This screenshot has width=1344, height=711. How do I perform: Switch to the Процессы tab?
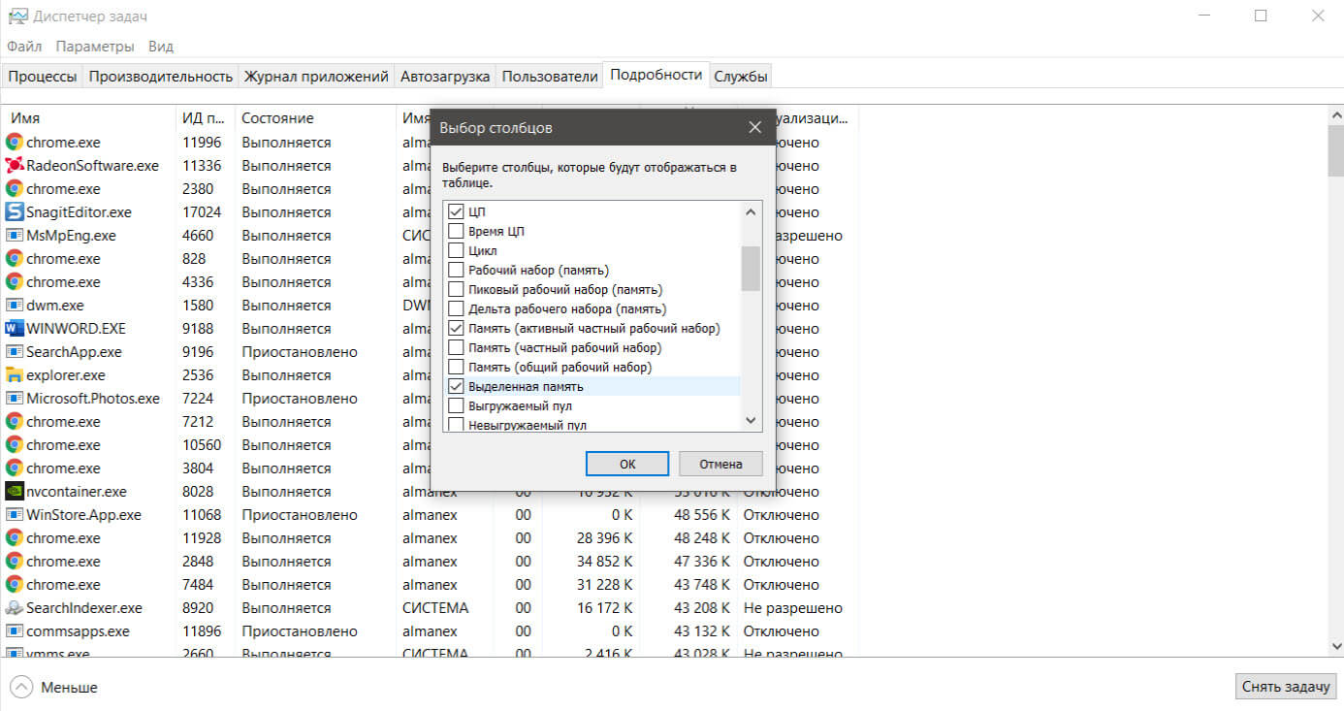tap(43, 77)
